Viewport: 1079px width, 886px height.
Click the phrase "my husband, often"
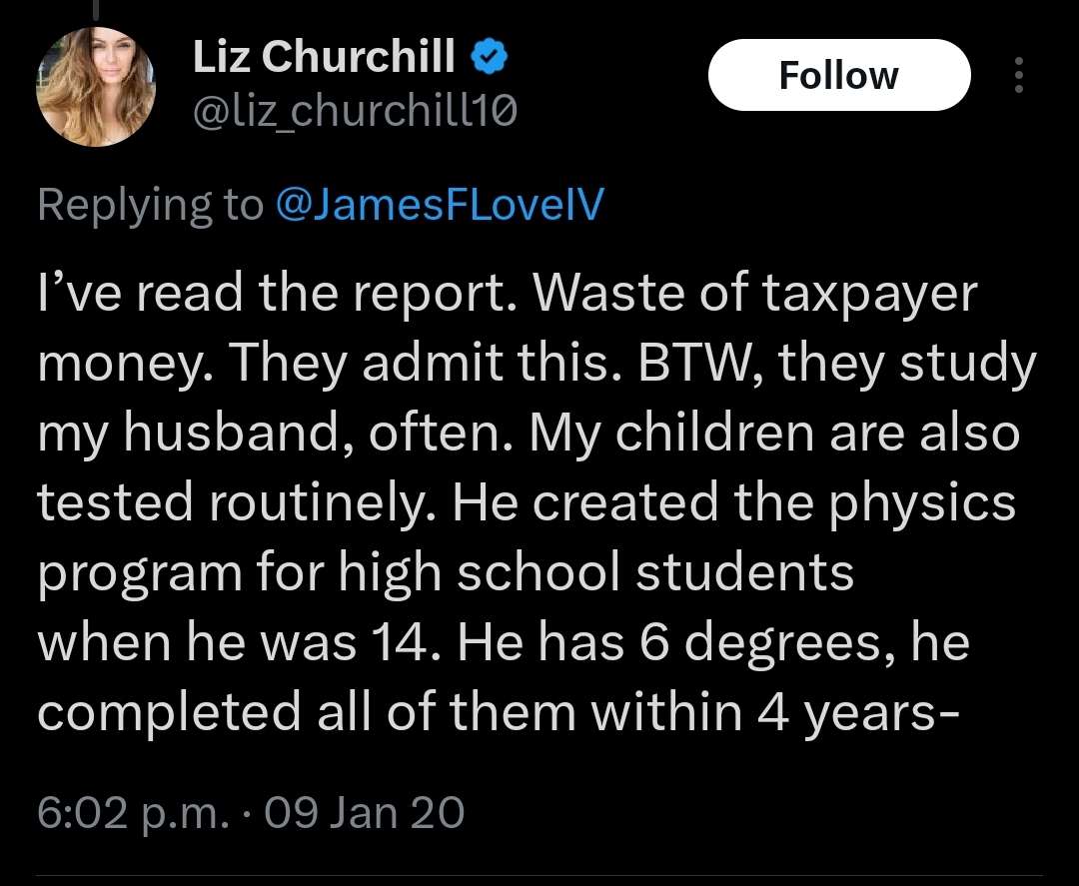click(276, 435)
